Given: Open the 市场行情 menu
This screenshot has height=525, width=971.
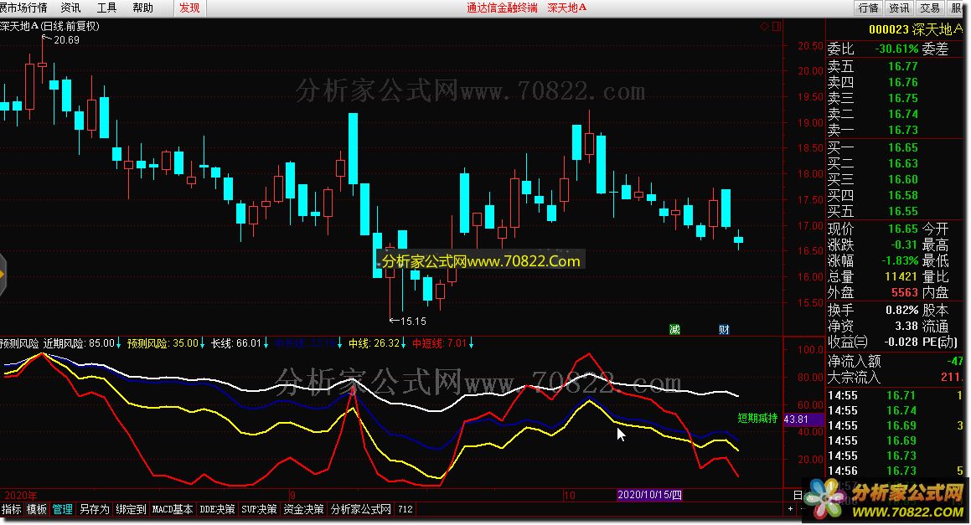Looking at the screenshot, I should 23,8.
